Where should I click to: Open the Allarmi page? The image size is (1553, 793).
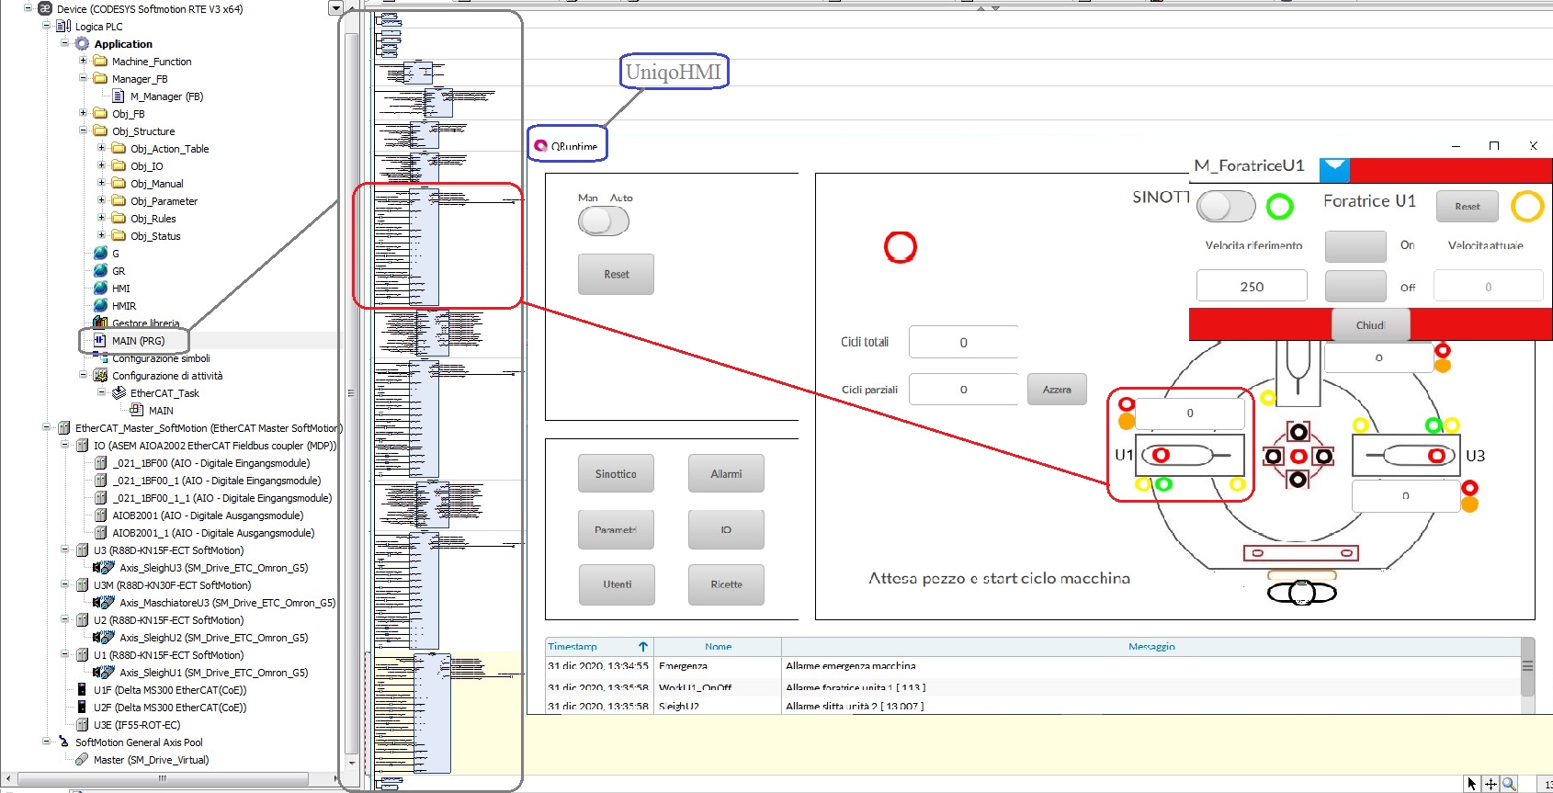click(726, 474)
